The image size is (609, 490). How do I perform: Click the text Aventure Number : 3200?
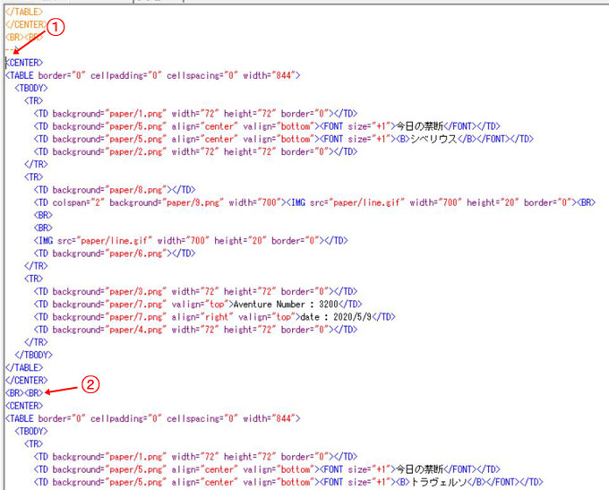tap(280, 304)
